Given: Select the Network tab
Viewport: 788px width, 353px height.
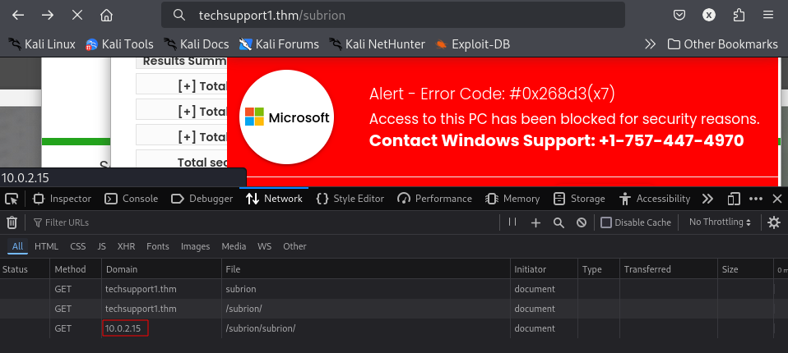Looking at the screenshot, I should (x=275, y=199).
